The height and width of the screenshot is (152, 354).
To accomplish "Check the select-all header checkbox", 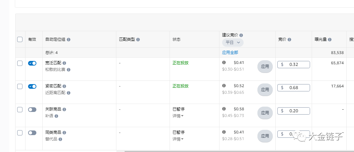I will [x=20, y=39].
